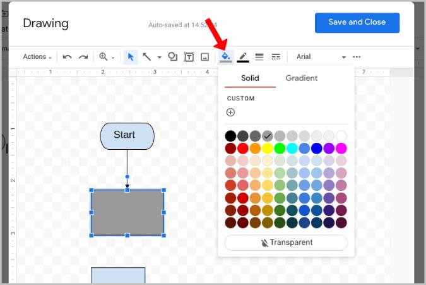The height and width of the screenshot is (285, 426).
Task: Set fill to Transparent
Action: pos(286,243)
